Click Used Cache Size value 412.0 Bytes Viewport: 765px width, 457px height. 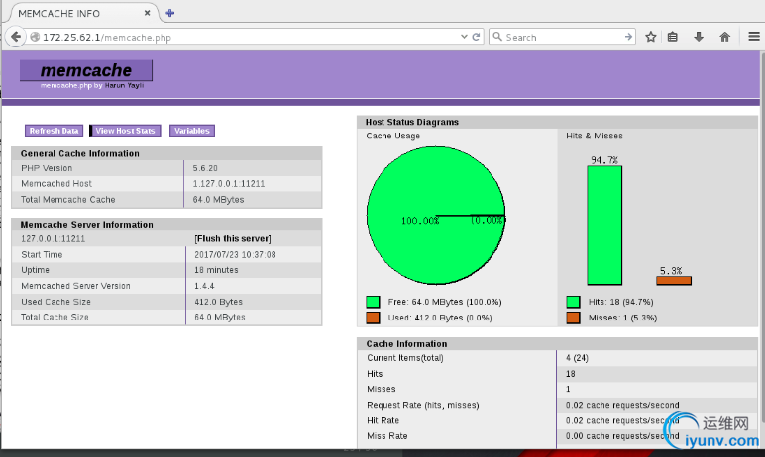point(218,302)
